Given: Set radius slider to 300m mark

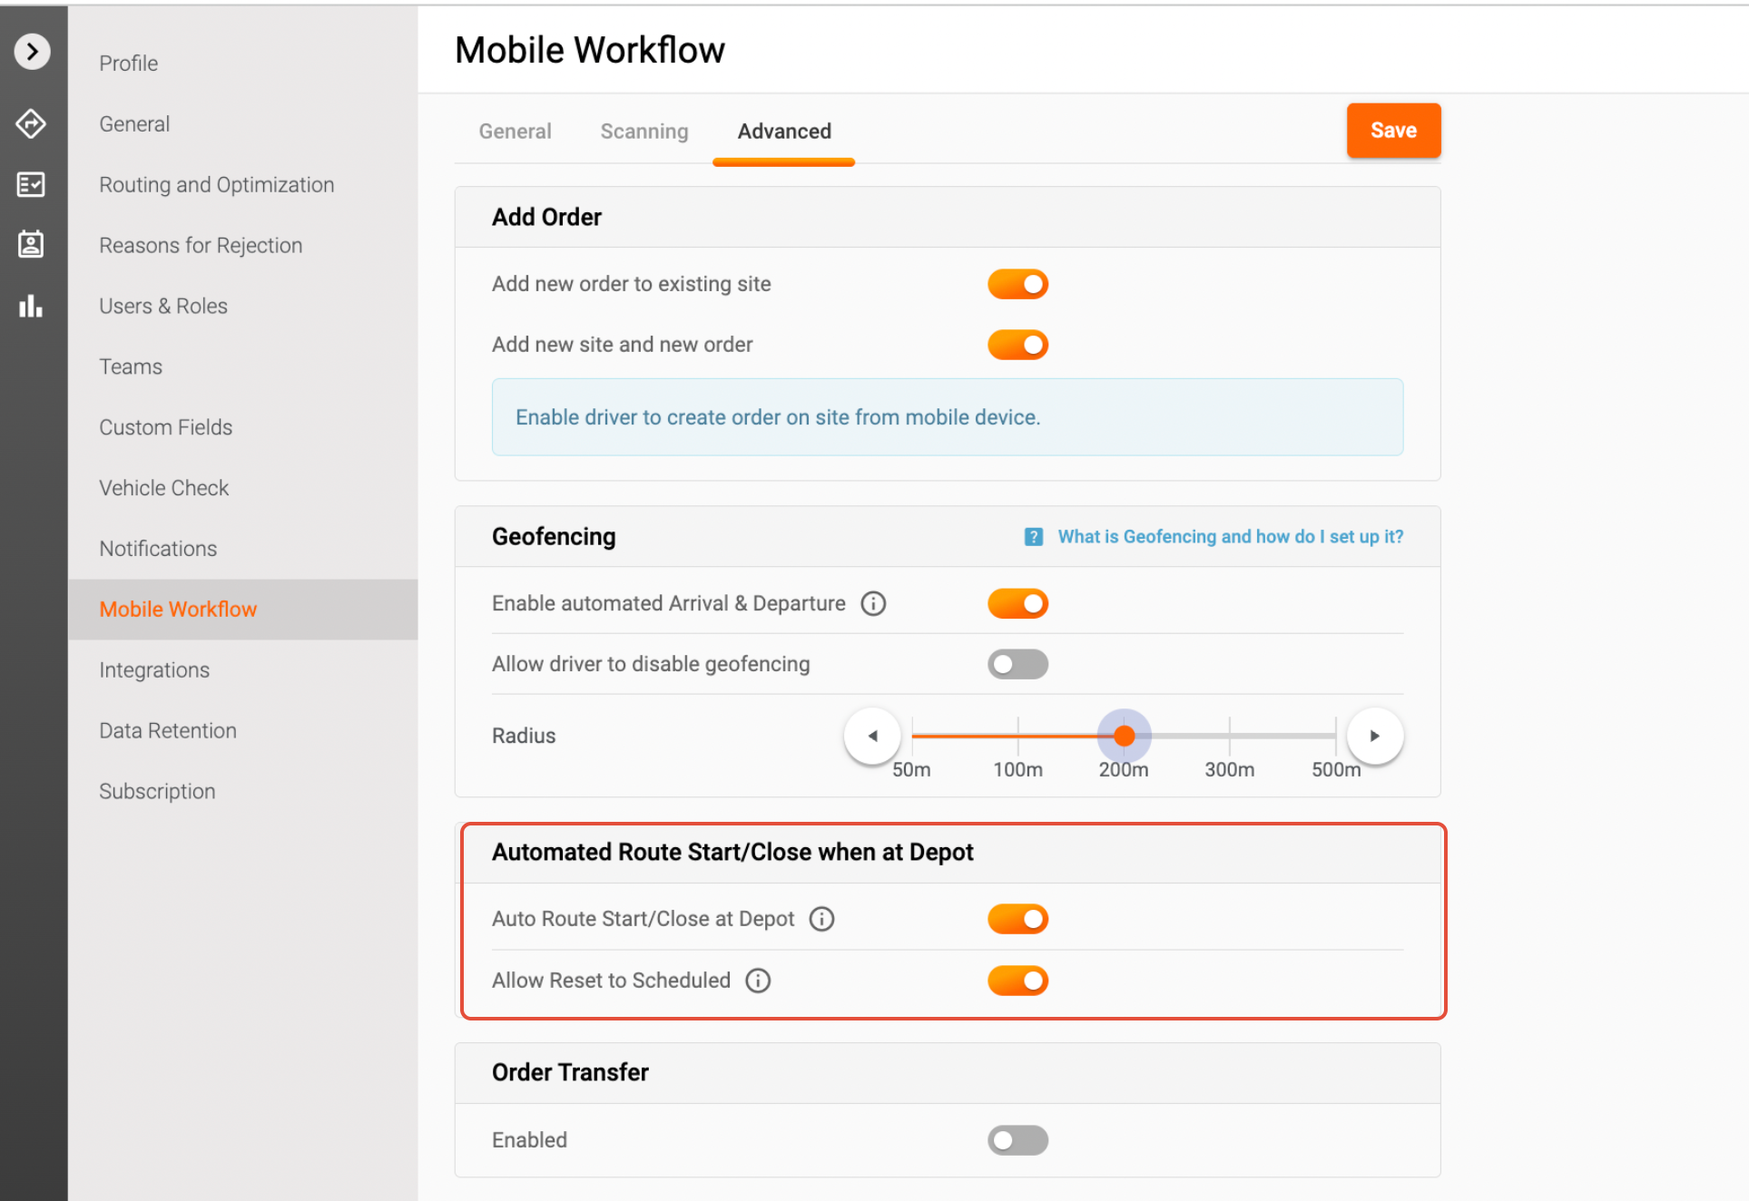Looking at the screenshot, I should click(1229, 736).
